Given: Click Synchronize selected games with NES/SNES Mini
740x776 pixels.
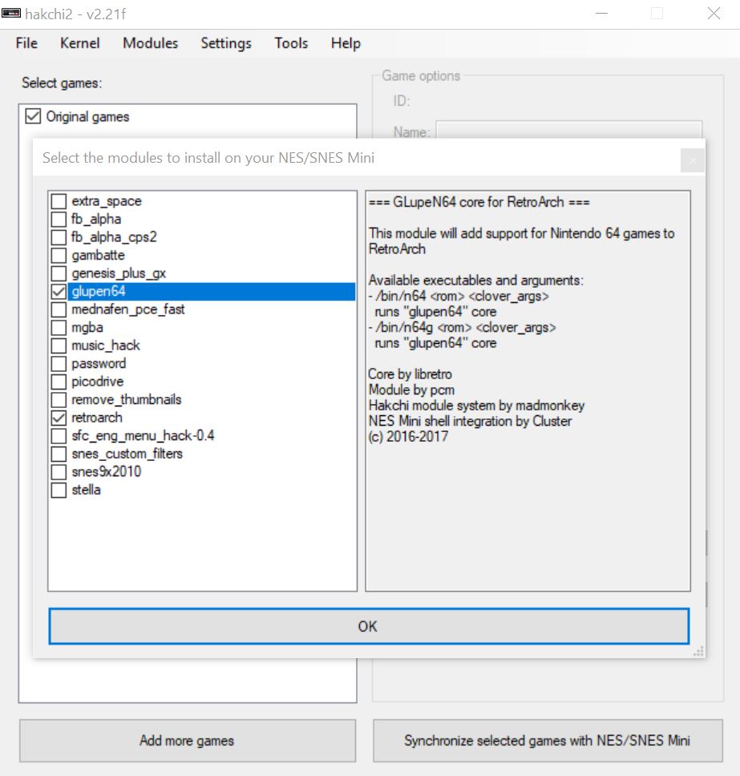Looking at the screenshot, I should tap(548, 741).
